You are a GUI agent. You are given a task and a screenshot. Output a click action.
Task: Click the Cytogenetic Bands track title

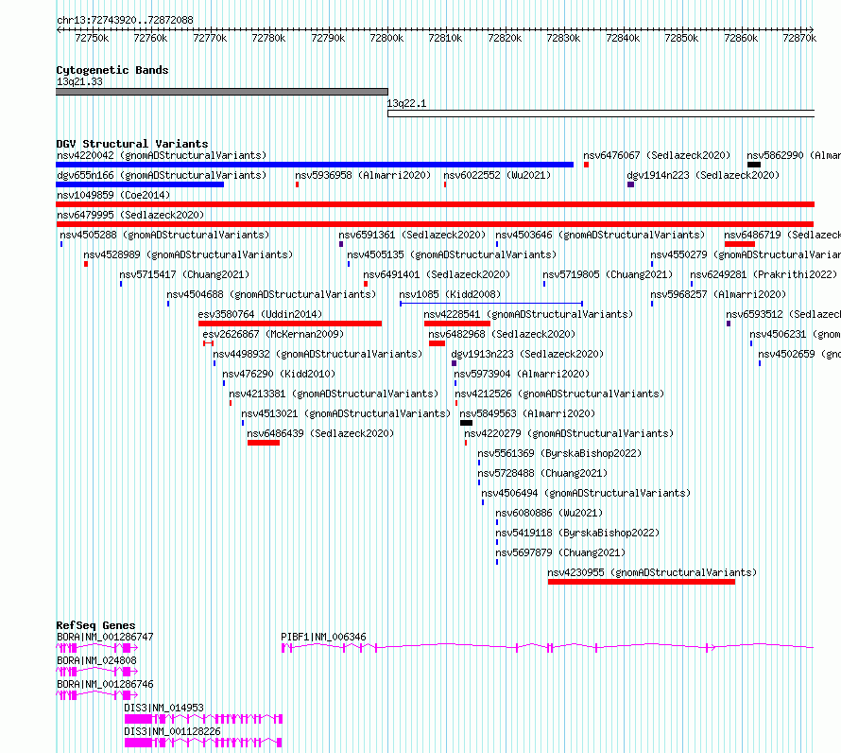112,70
